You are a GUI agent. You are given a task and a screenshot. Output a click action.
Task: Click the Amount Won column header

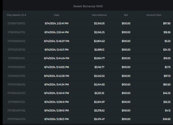[154, 15]
